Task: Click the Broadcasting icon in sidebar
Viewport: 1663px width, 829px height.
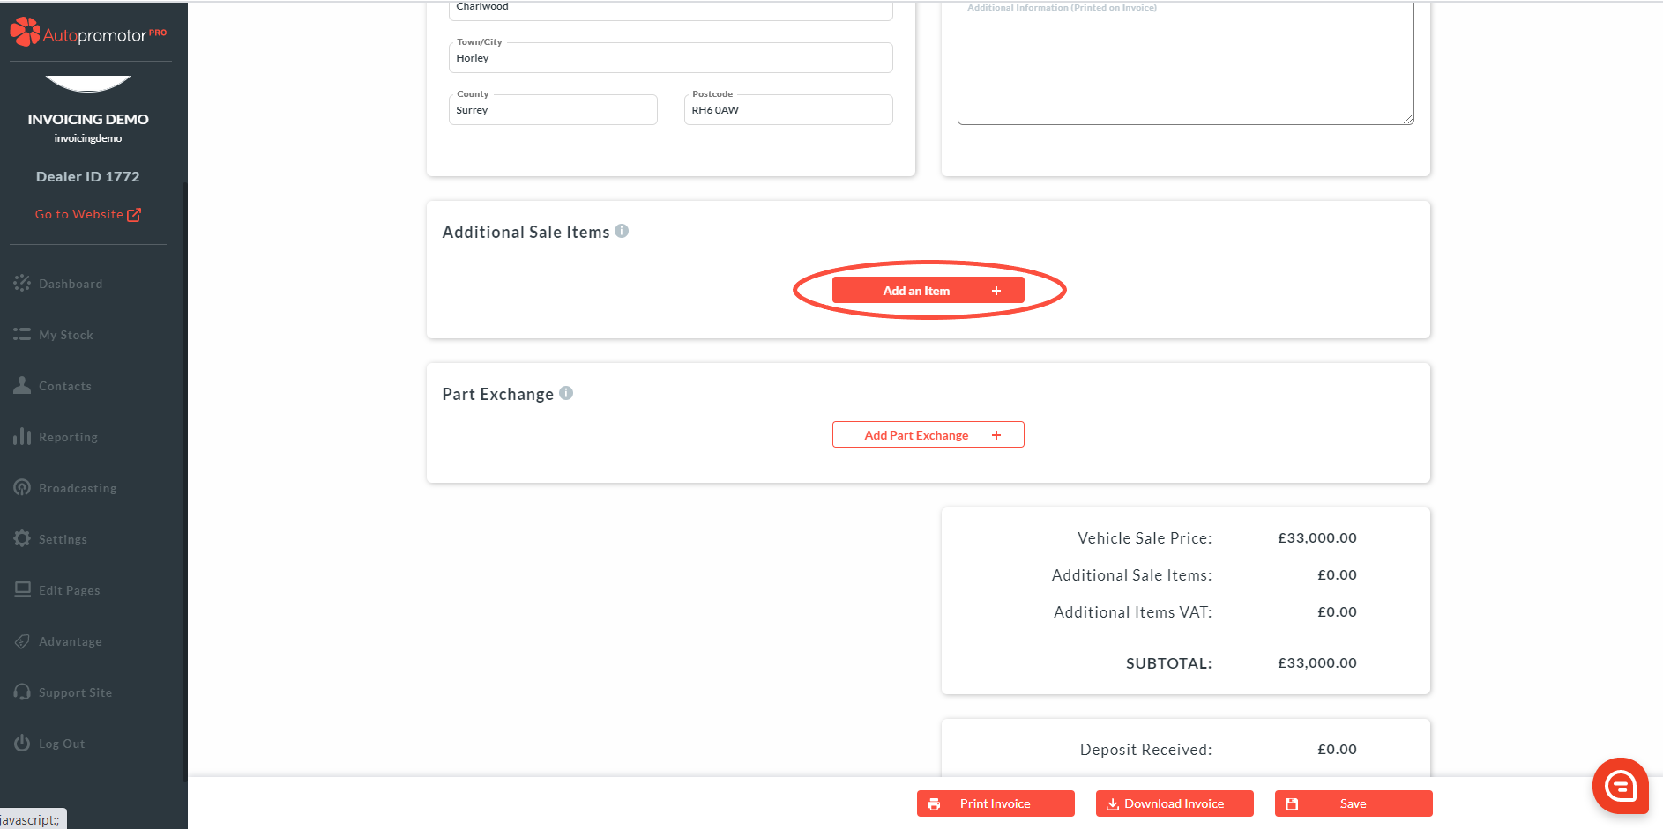Action: pyautogui.click(x=22, y=488)
